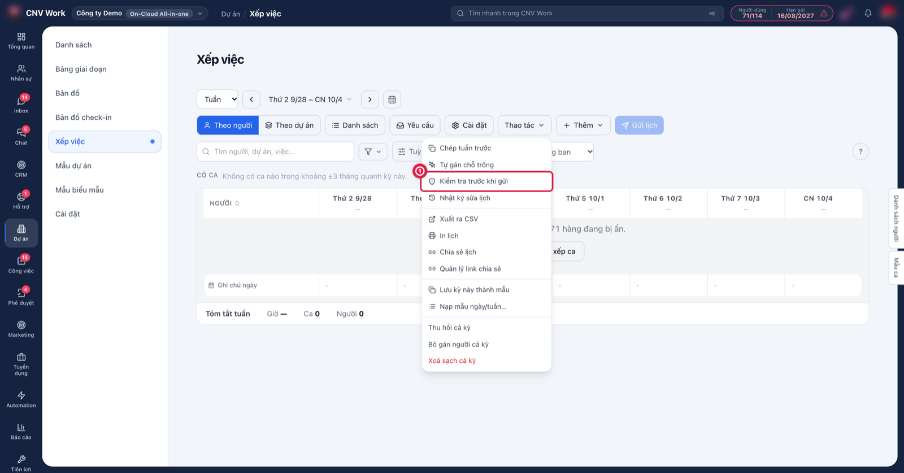
Task: Open Danh sách người side panel tab
Action: pos(896,218)
